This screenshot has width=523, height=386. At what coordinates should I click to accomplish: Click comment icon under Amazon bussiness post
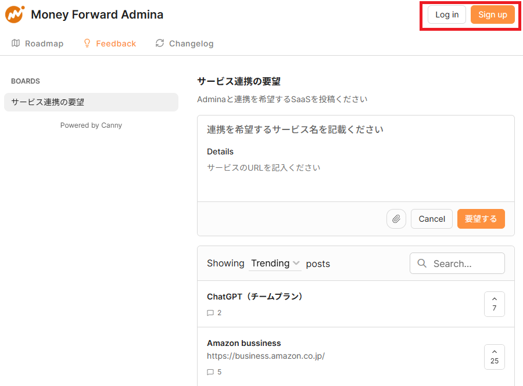tap(210, 372)
